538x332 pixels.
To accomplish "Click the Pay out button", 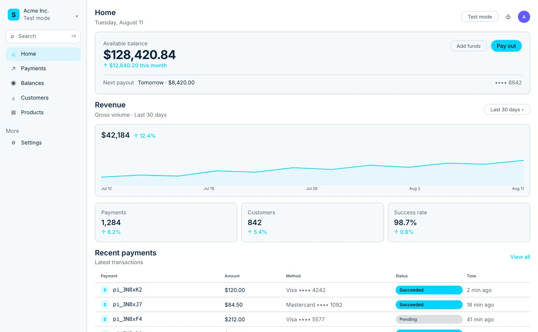I will click(x=506, y=46).
